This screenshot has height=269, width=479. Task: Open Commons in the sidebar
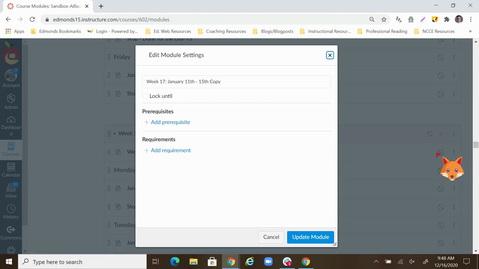[11, 232]
